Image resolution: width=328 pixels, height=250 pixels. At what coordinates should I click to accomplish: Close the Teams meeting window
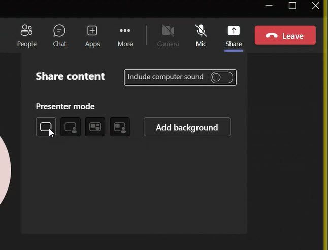click(x=316, y=6)
